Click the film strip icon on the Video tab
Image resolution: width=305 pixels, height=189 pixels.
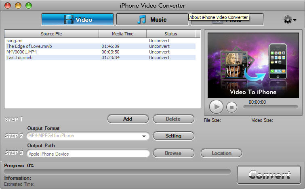click(69, 20)
